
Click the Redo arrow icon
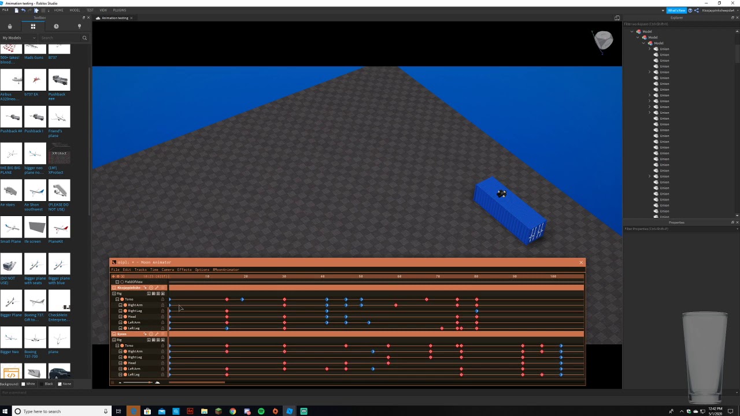[x=29, y=10]
